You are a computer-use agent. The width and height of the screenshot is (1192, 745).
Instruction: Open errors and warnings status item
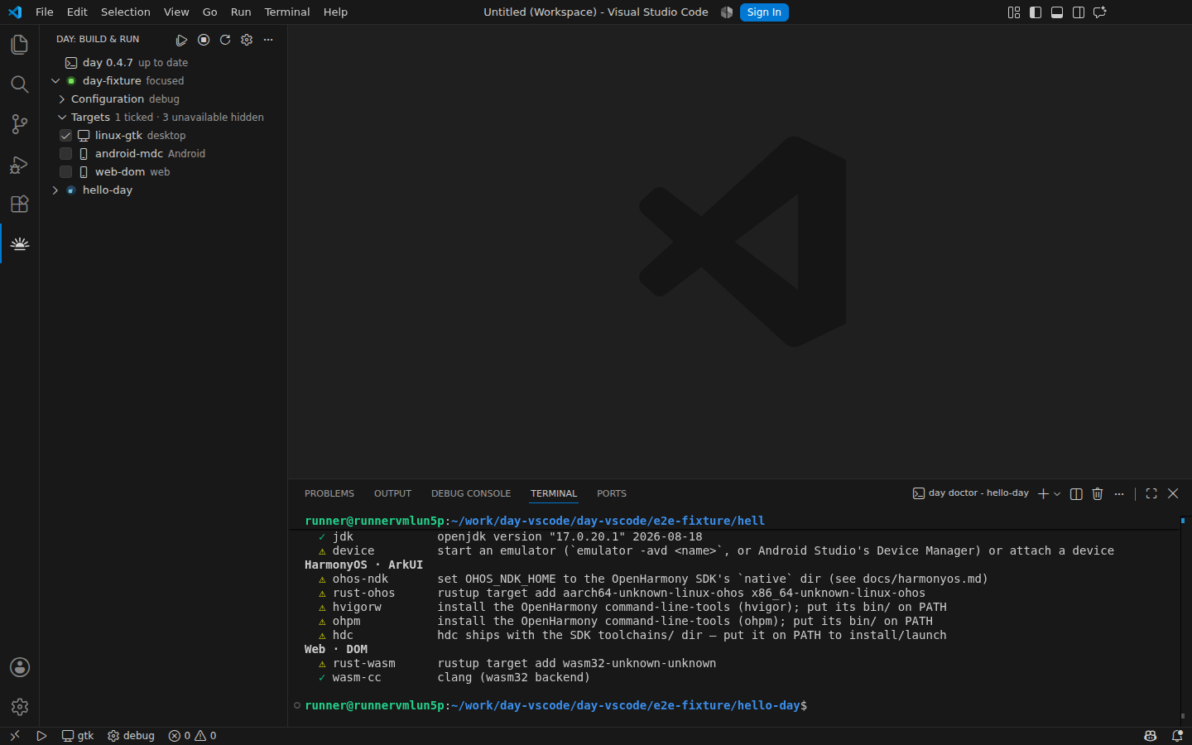[192, 736]
